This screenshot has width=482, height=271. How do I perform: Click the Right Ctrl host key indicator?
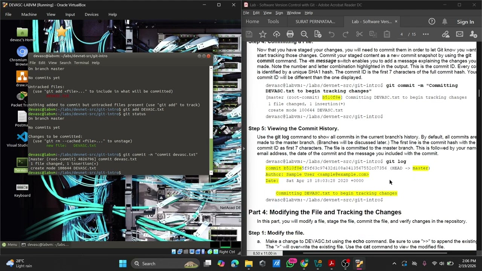point(227,252)
